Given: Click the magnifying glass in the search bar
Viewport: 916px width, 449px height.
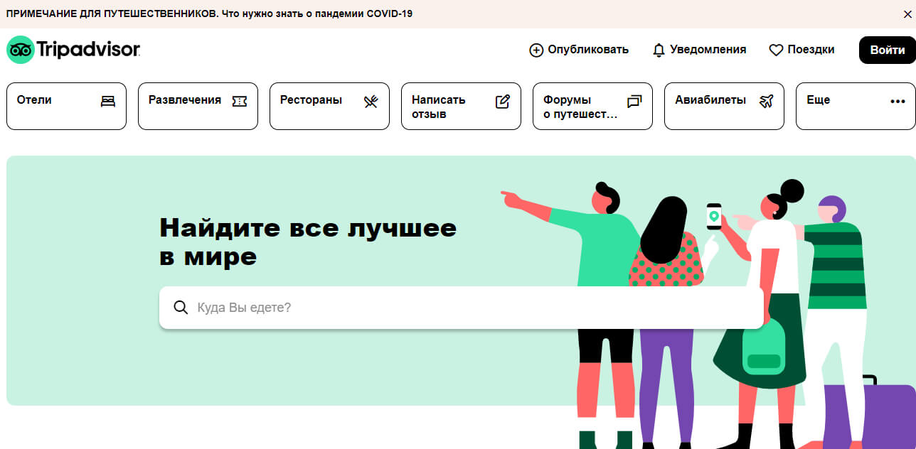Looking at the screenshot, I should (x=181, y=307).
